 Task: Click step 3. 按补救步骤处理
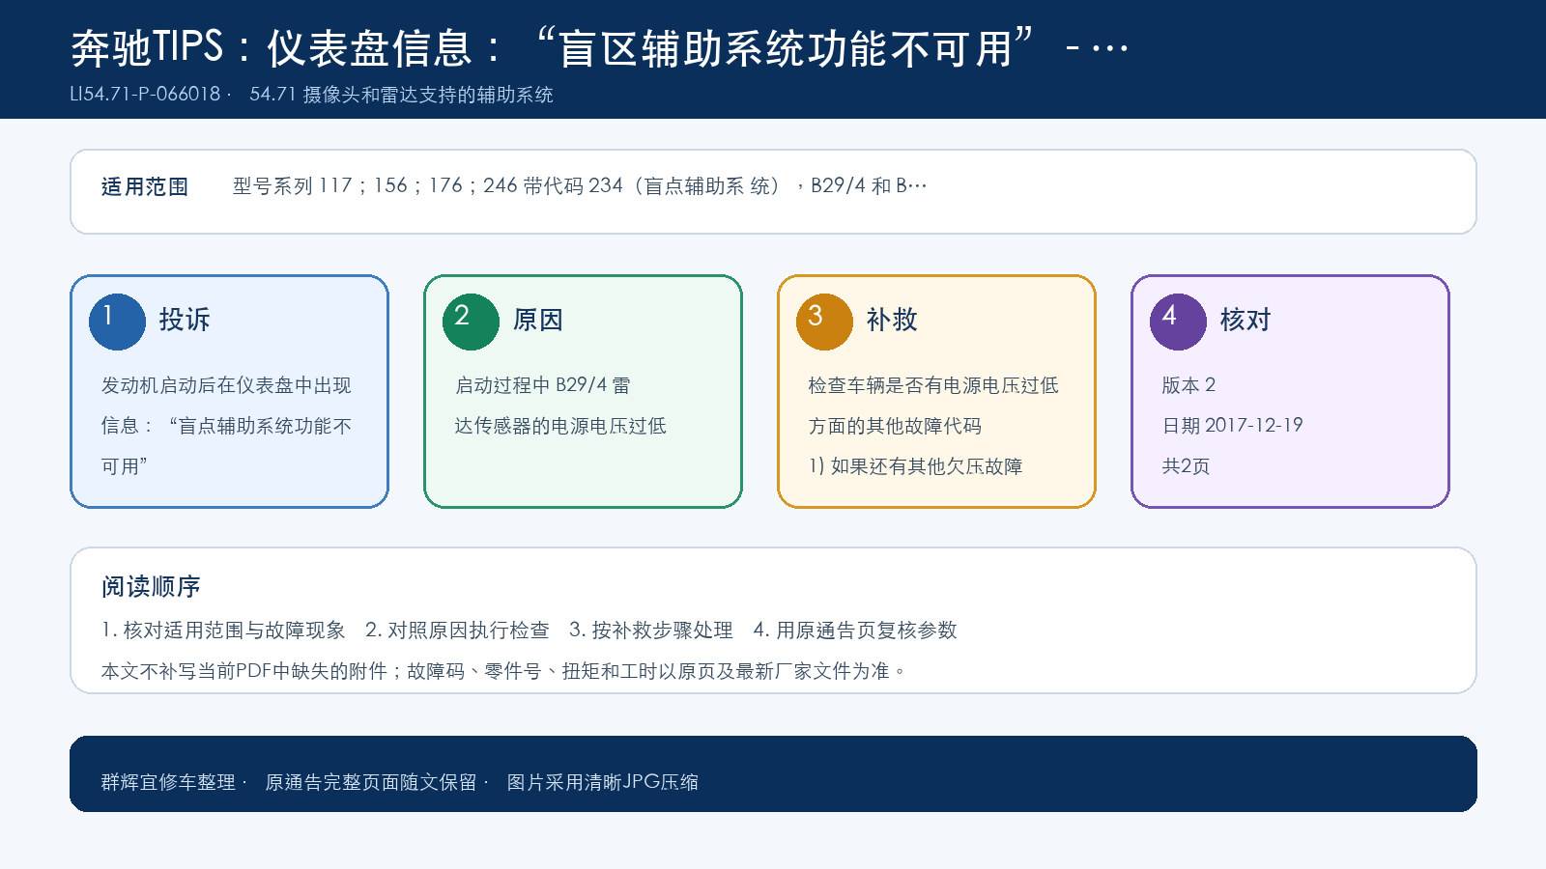coord(651,631)
